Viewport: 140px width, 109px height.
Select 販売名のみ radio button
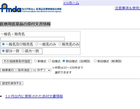click(x=60, y=44)
